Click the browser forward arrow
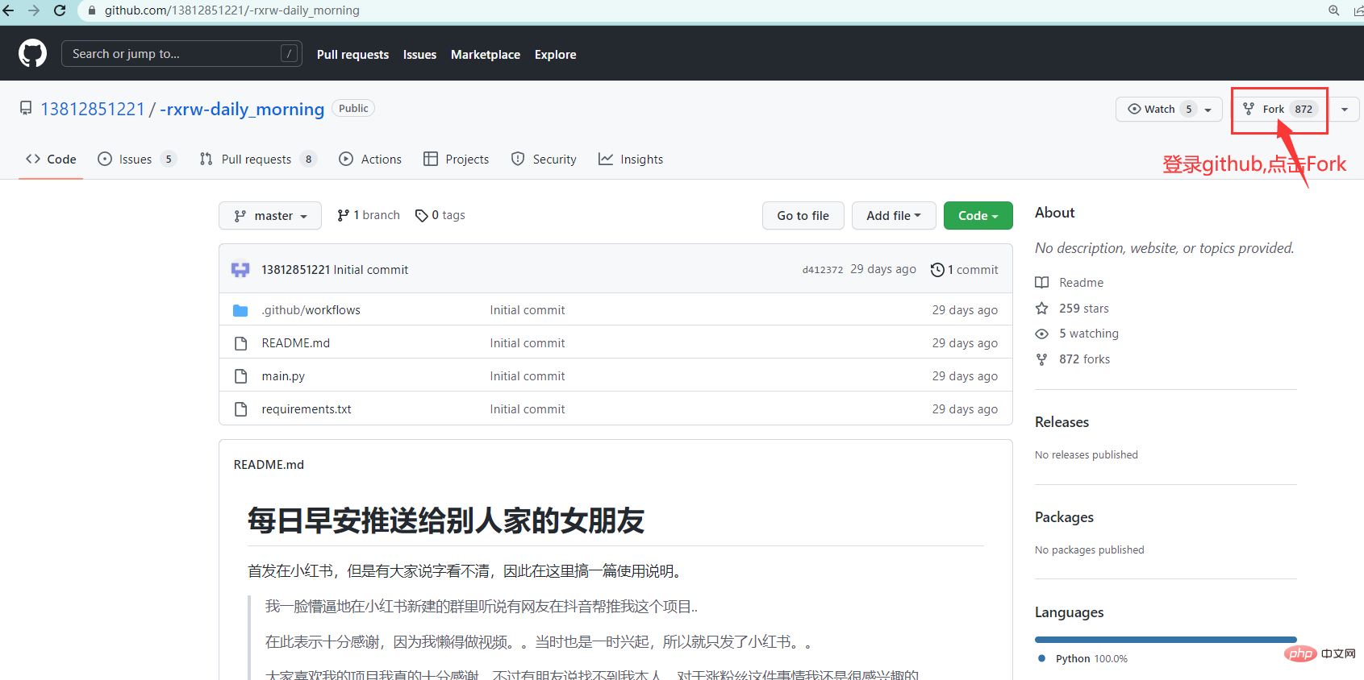Screen dimensions: 1364x680 pyautogui.click(x=34, y=10)
